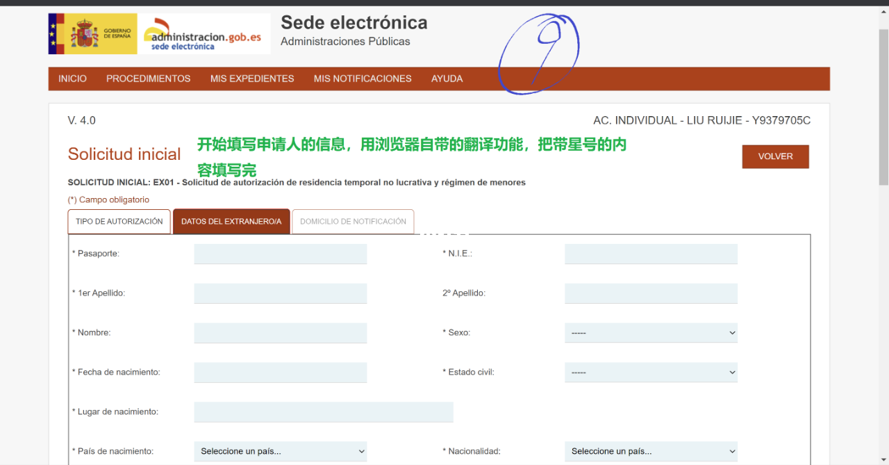889x465 pixels.
Task: Open the Nacionalidad country dropdown
Action: click(651, 451)
